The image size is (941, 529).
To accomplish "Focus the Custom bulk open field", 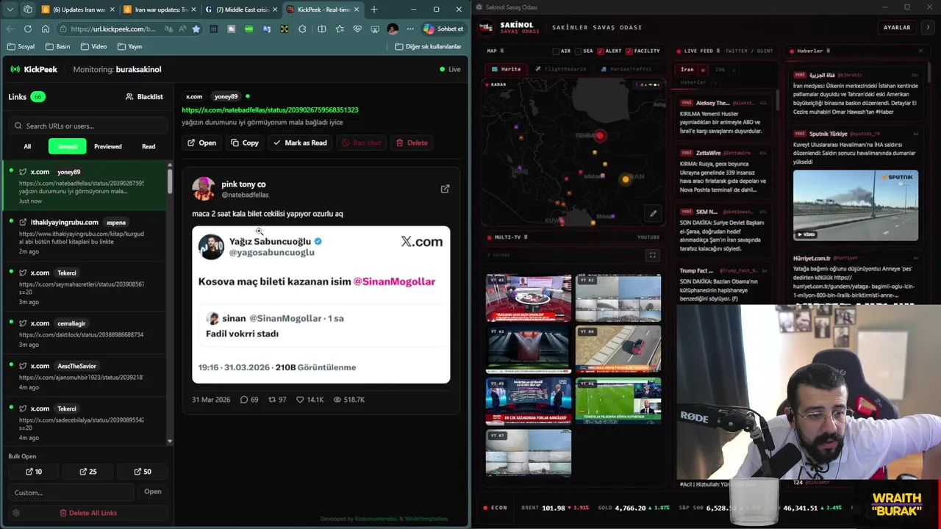I will pos(71,492).
